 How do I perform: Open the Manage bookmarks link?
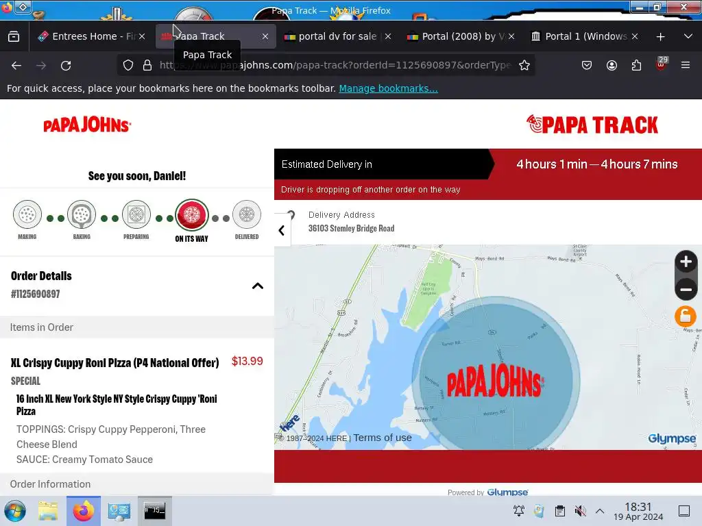tap(388, 88)
